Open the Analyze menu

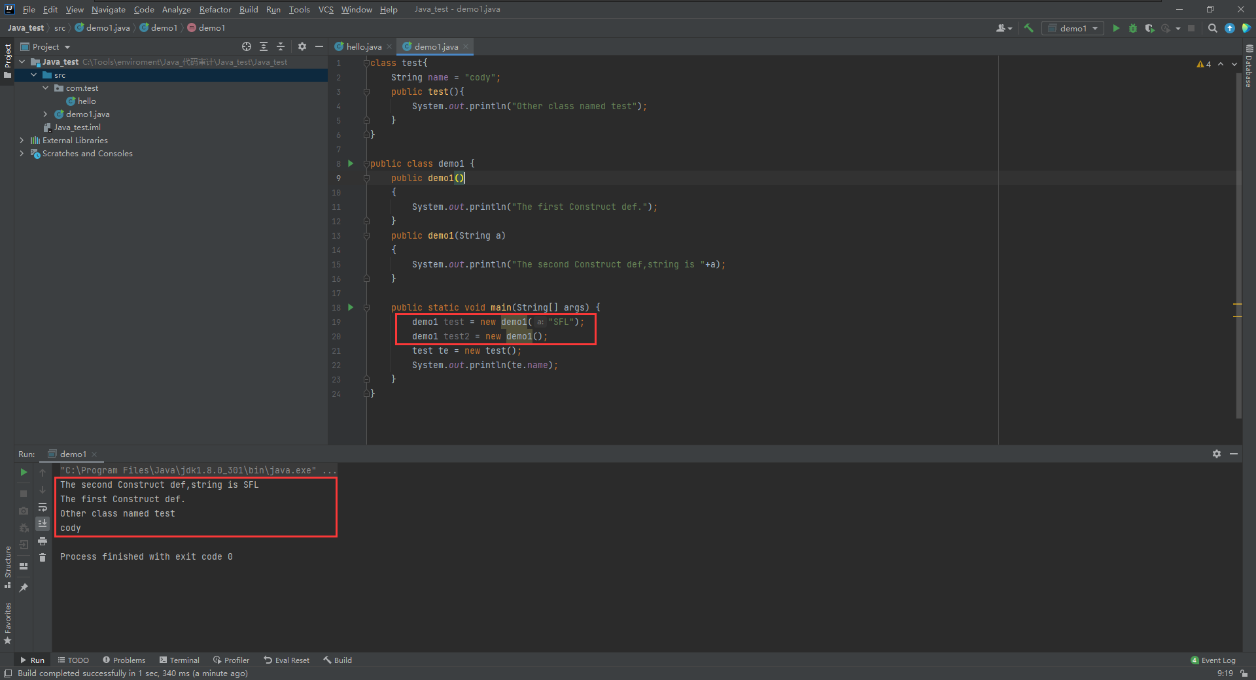(177, 9)
